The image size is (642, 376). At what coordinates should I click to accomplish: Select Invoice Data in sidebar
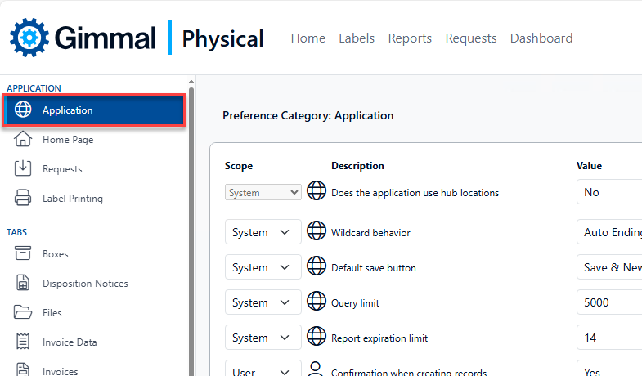click(70, 342)
